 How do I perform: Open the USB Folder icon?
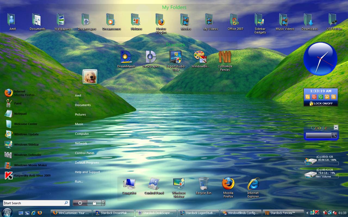pos(334,22)
